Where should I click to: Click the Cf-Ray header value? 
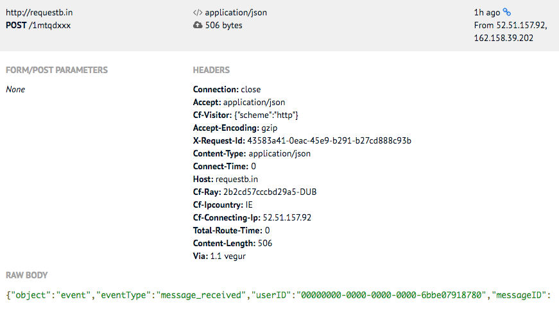pyautogui.click(x=270, y=192)
